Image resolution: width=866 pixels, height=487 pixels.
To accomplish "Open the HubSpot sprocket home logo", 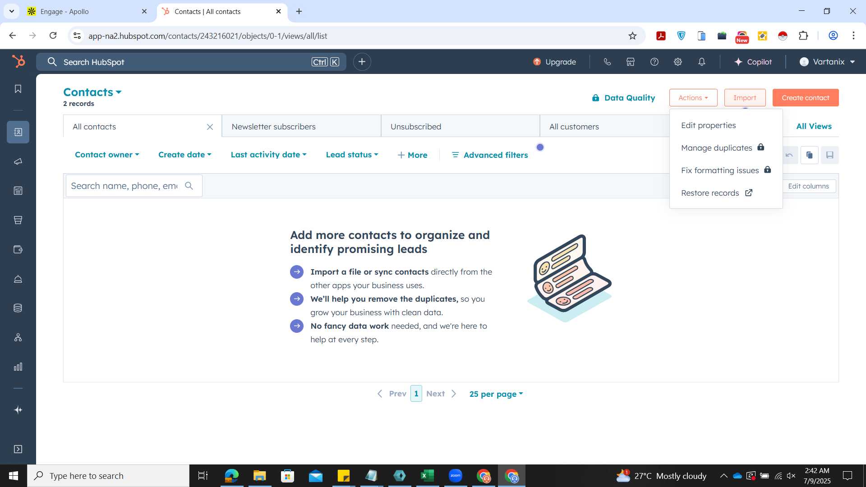I will 18,61.
